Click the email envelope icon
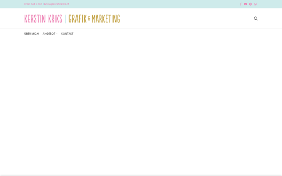 click(x=245, y=4)
